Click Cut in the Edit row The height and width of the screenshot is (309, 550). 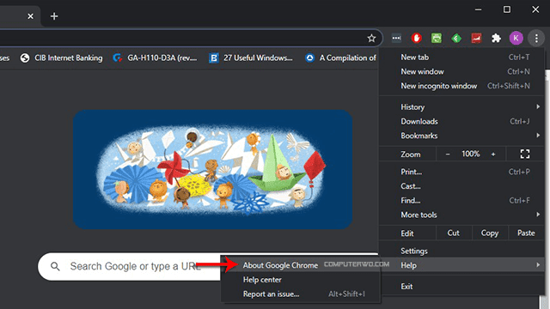(x=454, y=233)
